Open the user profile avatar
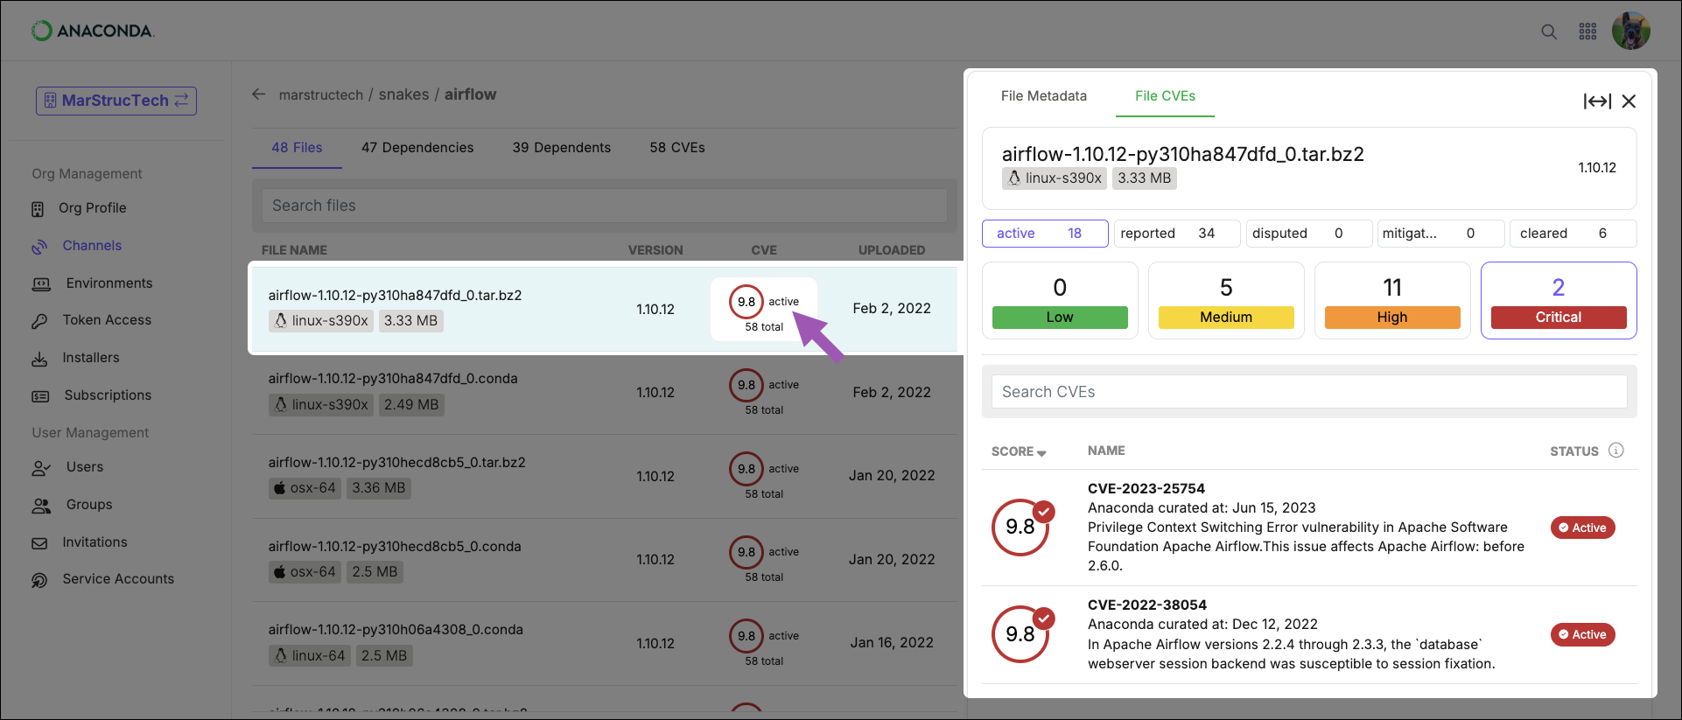This screenshot has width=1682, height=720. (1631, 31)
